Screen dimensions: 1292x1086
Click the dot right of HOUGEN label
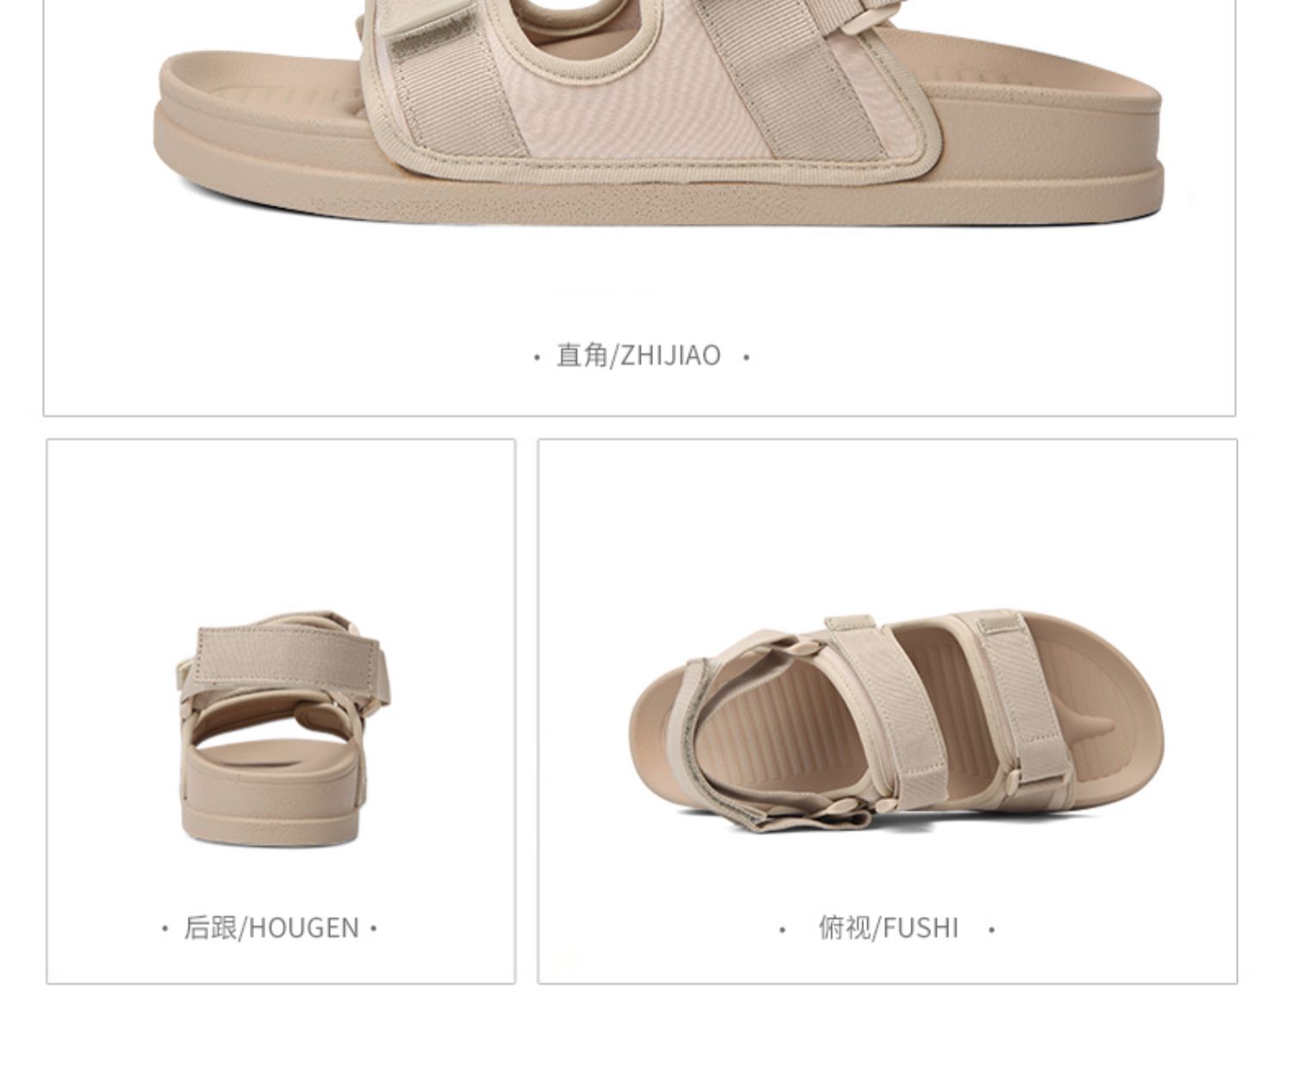click(373, 928)
